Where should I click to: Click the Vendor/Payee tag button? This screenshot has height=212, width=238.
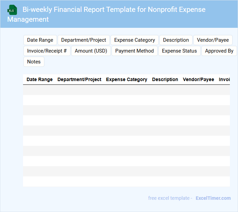tap(213, 40)
